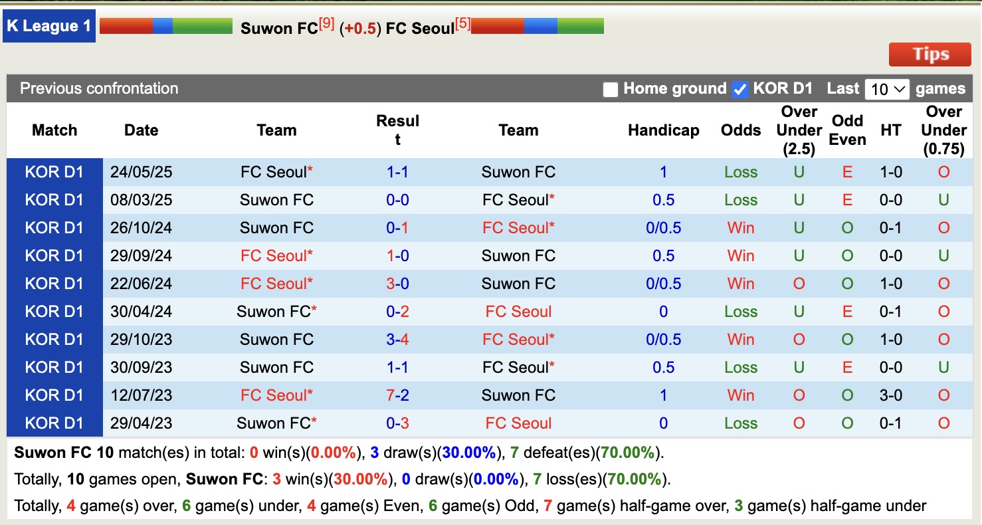Click the KOR D1 badge on first match row
The width and height of the screenshot is (982, 525).
(53, 171)
